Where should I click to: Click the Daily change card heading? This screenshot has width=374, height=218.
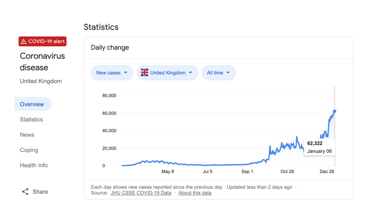coord(110,47)
